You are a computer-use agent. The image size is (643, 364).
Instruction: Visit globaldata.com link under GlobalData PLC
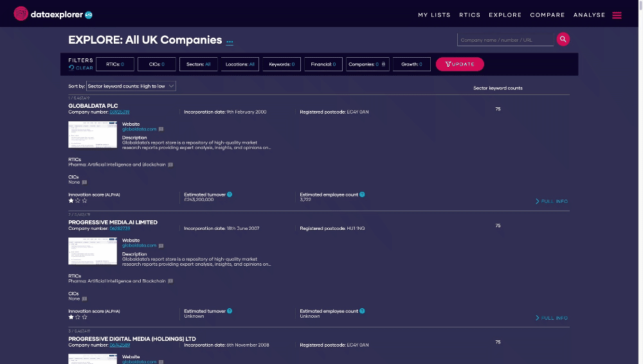click(139, 130)
